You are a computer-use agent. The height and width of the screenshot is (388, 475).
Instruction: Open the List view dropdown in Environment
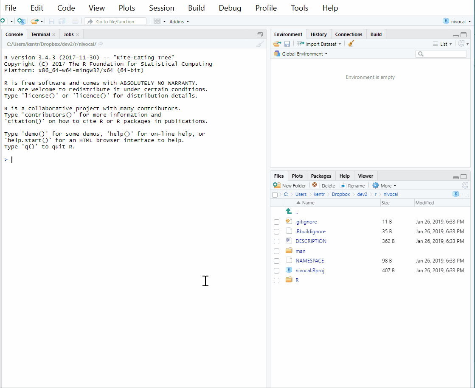click(442, 44)
